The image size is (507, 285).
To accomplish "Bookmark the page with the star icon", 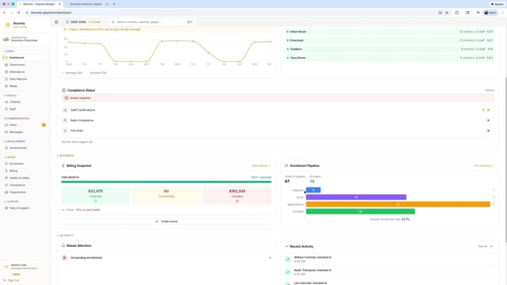I will [447, 13].
